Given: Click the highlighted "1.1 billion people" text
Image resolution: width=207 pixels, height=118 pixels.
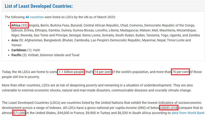Looking at the screenshot, I should [71, 72].
